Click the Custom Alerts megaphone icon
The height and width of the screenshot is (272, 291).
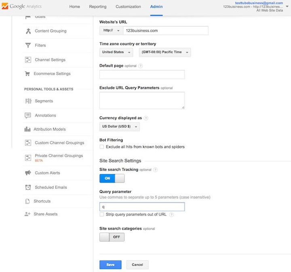(28, 173)
